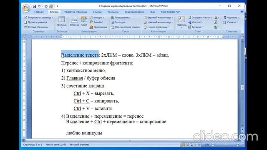
Task: Click word count 'Число слов: 2/398'
Action: [56, 145]
